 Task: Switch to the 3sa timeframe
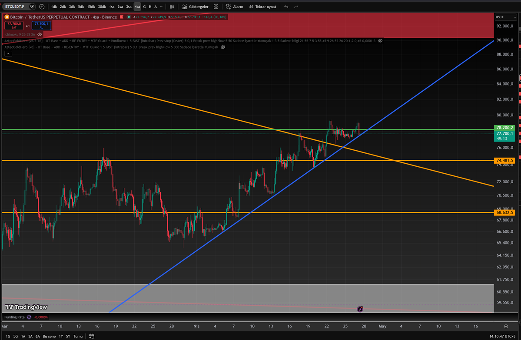129,7
